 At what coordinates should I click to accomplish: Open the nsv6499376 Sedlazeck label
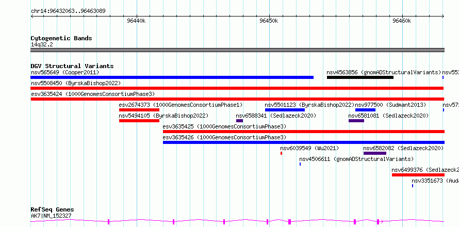click(x=425, y=170)
